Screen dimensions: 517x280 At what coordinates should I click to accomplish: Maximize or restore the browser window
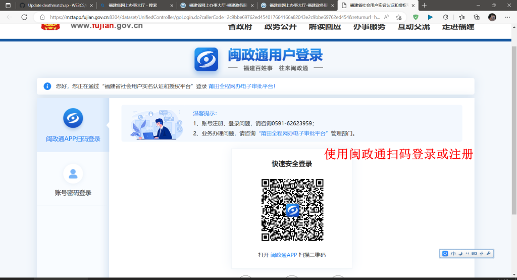coord(494,5)
